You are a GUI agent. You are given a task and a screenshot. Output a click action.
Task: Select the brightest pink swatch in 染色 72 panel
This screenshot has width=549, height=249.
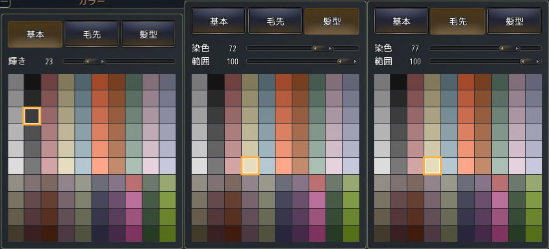[x=317, y=200]
